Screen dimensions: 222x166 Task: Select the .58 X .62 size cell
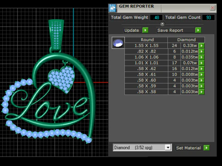[146, 69]
